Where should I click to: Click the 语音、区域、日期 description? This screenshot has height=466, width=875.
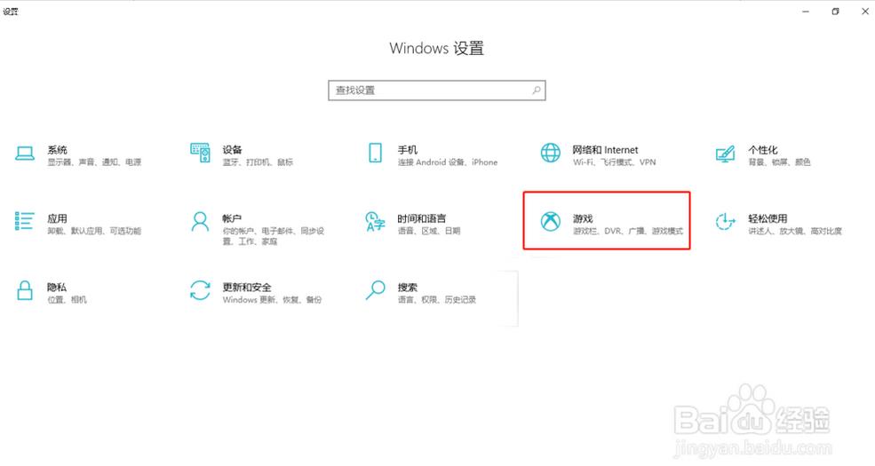pos(429,231)
